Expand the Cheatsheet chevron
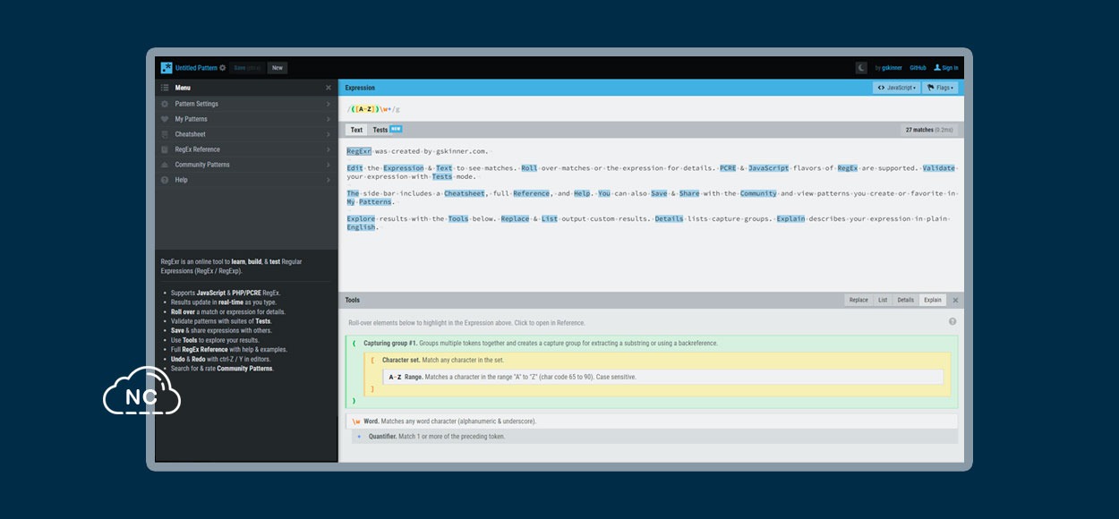This screenshot has height=519, width=1119. click(x=329, y=134)
